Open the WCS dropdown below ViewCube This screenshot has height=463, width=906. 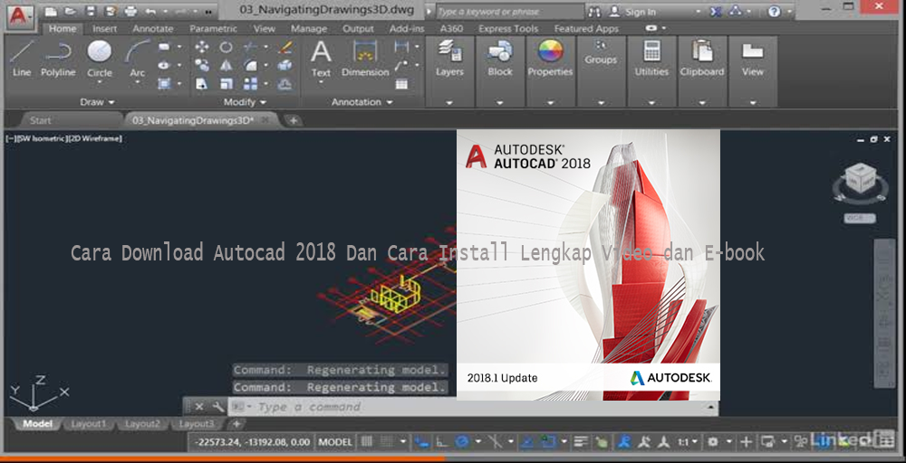click(x=860, y=218)
